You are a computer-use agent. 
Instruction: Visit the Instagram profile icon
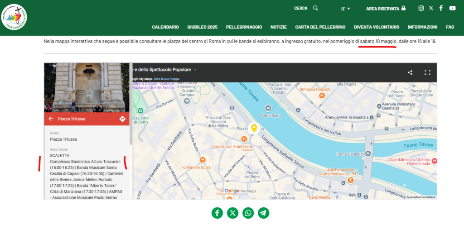pyautogui.click(x=421, y=8)
